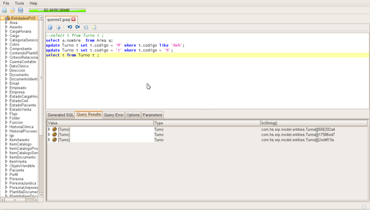Collapse the EntidadesPU3 root node

coord(2,18)
